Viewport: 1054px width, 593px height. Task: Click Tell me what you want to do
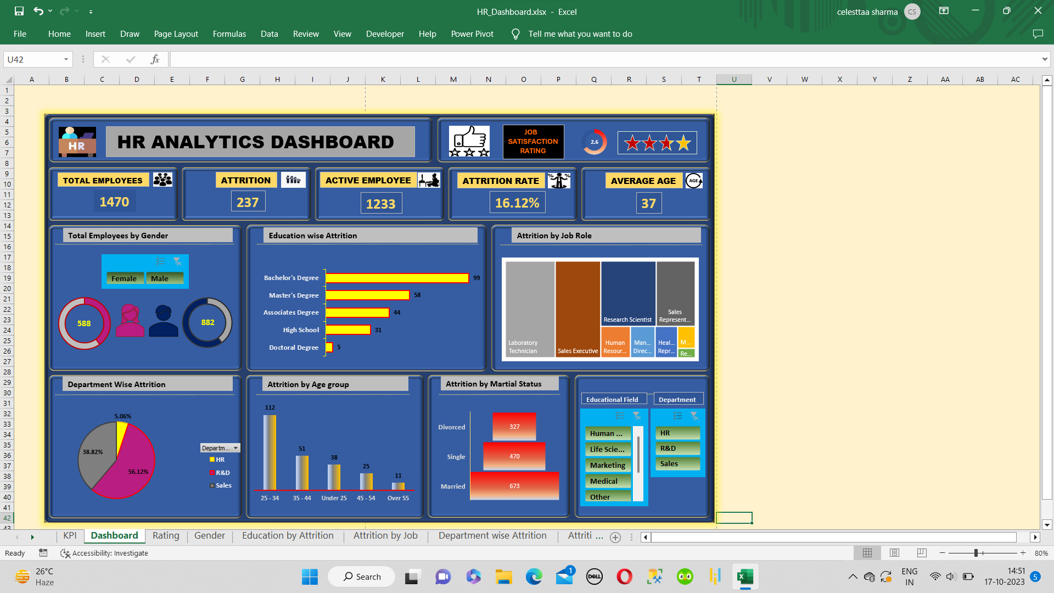(x=581, y=33)
